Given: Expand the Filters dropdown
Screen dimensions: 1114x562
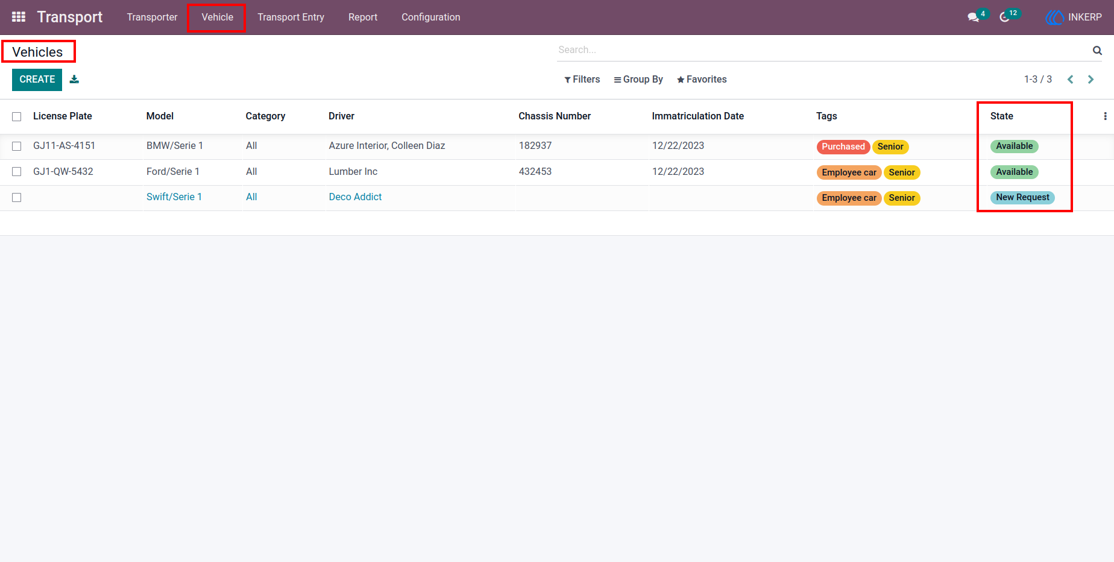Looking at the screenshot, I should coord(582,79).
